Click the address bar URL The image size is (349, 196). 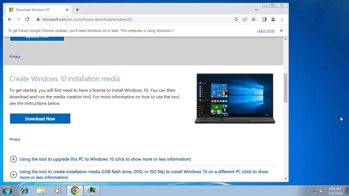(87, 19)
